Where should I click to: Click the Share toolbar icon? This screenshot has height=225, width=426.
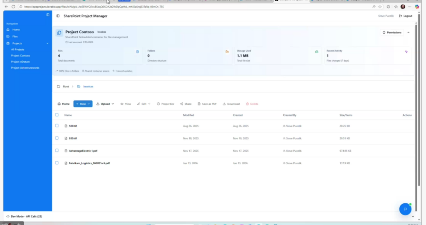click(182, 104)
